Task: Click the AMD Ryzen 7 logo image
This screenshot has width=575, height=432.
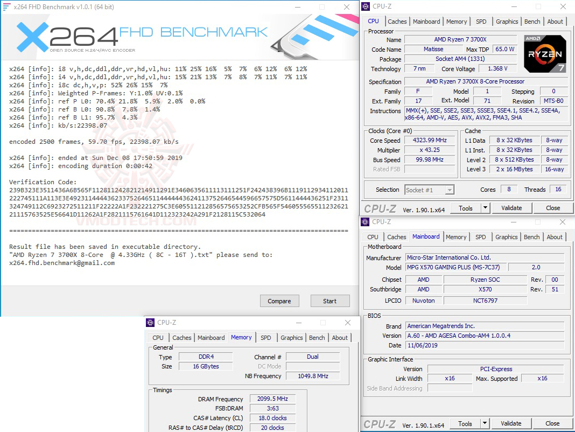Action: click(545, 53)
